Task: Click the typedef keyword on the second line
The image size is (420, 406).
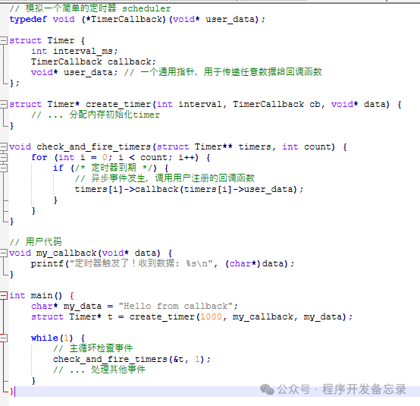Action: (x=28, y=20)
